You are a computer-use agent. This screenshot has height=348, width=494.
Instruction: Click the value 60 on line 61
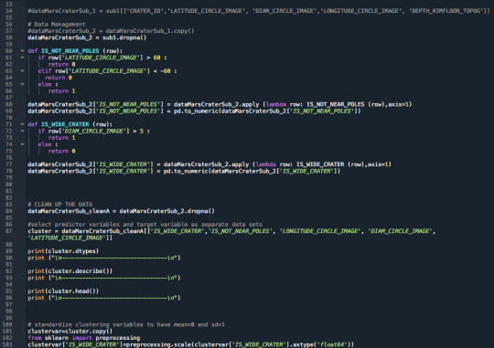coord(156,58)
